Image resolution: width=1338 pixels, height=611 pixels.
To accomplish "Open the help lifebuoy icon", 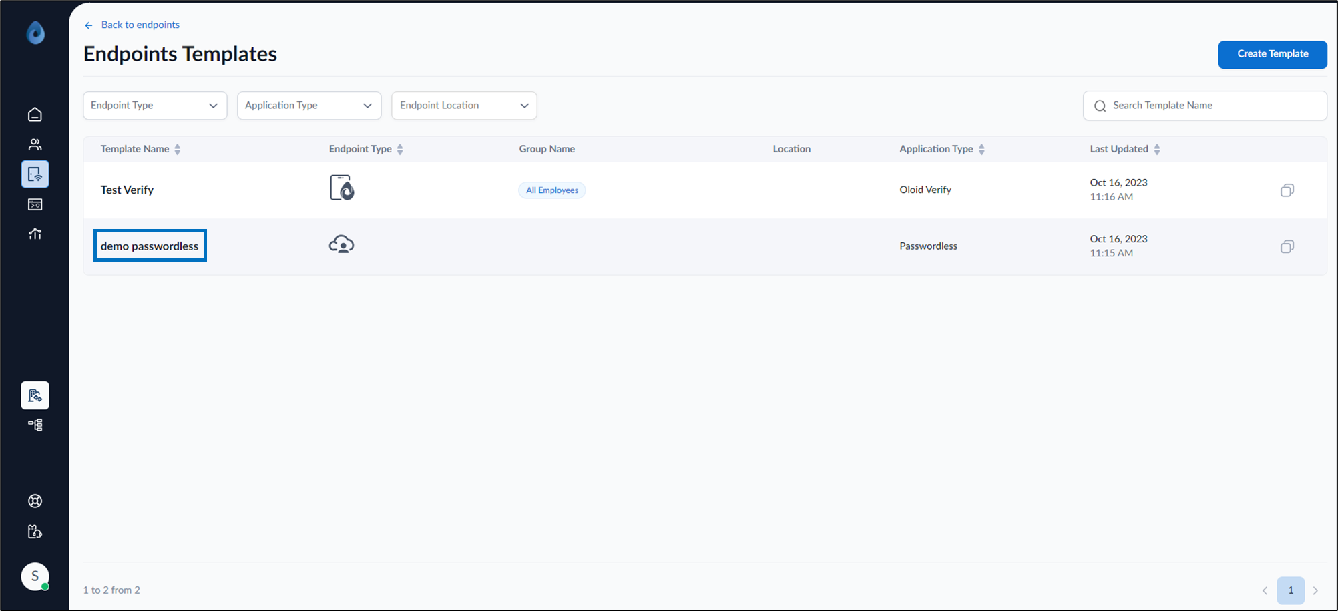I will click(x=35, y=501).
